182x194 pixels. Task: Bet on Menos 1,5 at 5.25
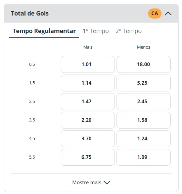tap(143, 83)
